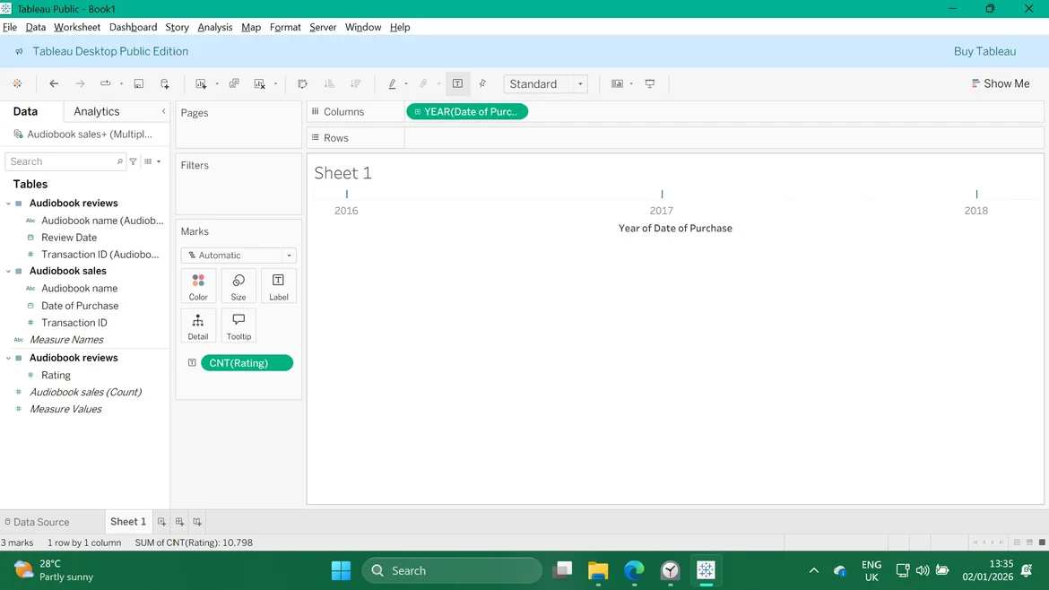Toggle Show Mark Labels in toolbar
This screenshot has height=590, width=1049.
coord(457,83)
